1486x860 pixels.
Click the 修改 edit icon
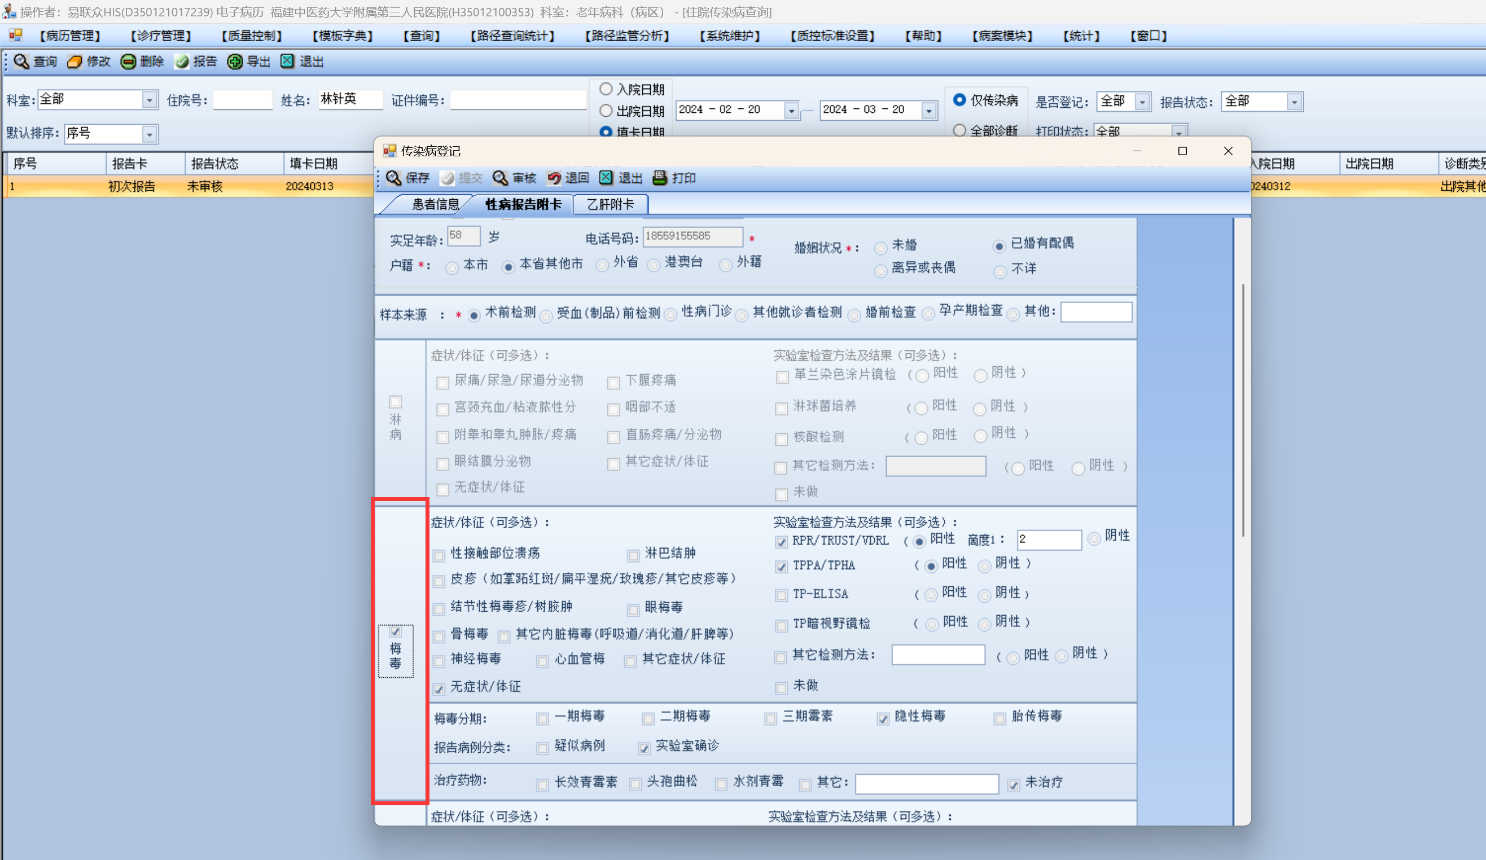pyautogui.click(x=74, y=62)
